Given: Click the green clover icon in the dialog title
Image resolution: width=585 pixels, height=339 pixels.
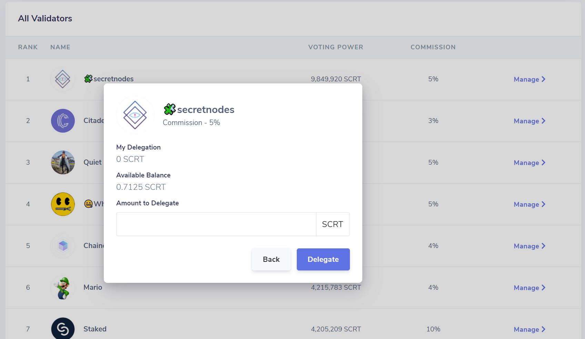Looking at the screenshot, I should (x=169, y=110).
